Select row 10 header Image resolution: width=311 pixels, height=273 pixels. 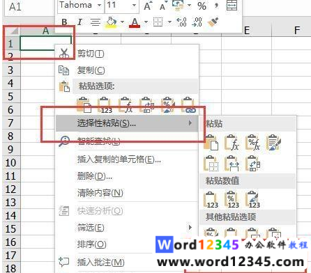tap(10, 162)
